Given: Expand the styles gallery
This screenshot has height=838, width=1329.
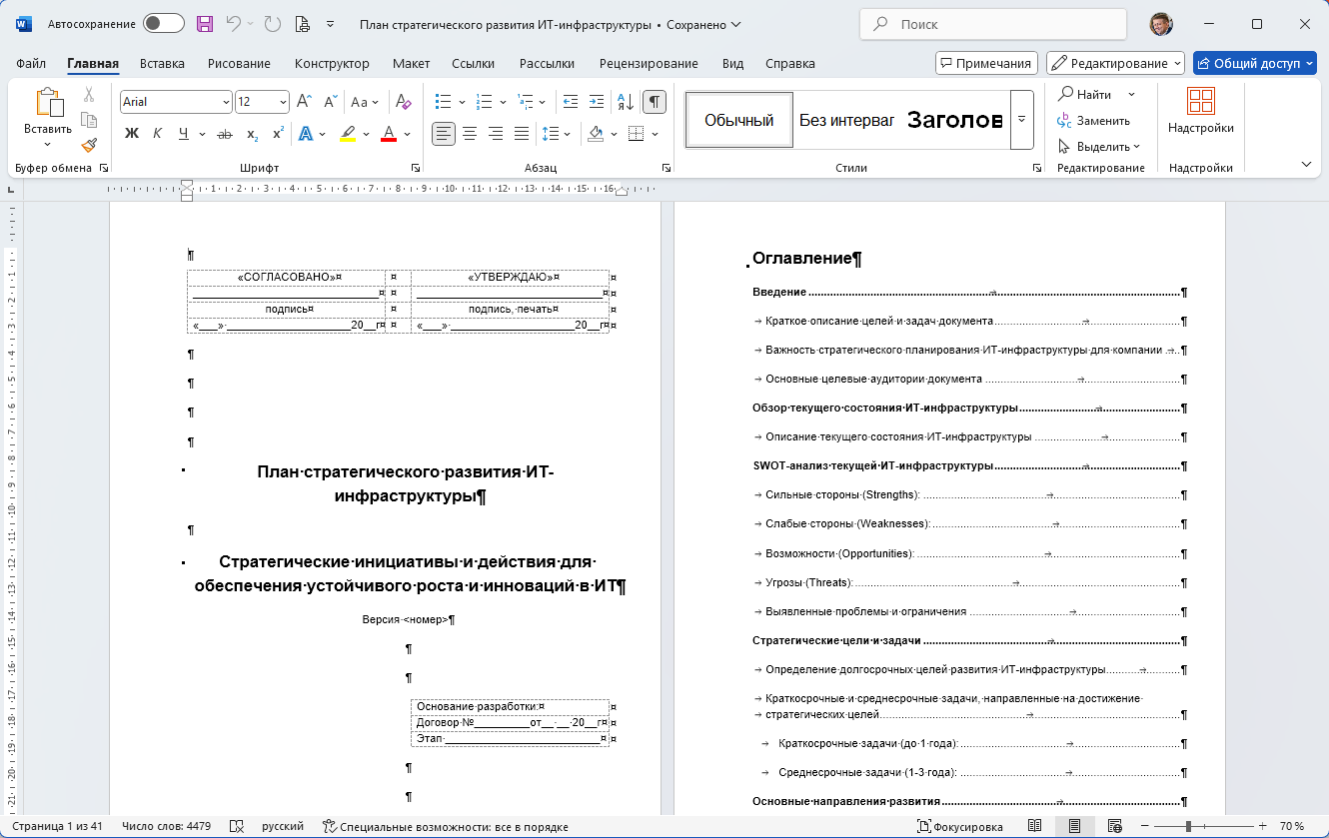Looking at the screenshot, I should (1021, 120).
